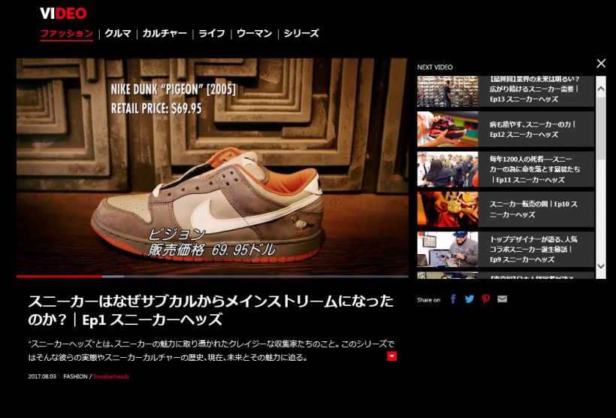This screenshot has width=616, height=418.
Task: Share video via email icon
Action: (503, 299)
